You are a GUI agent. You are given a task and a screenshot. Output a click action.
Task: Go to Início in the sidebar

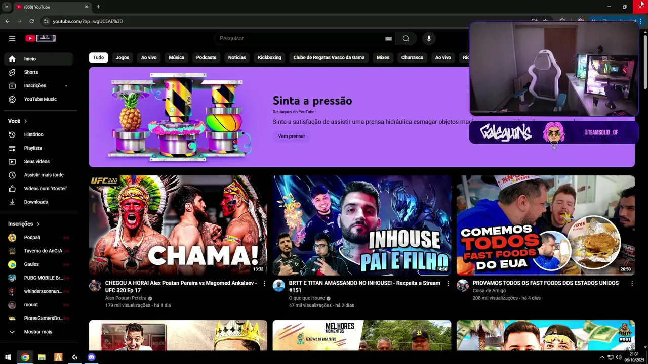38,59
